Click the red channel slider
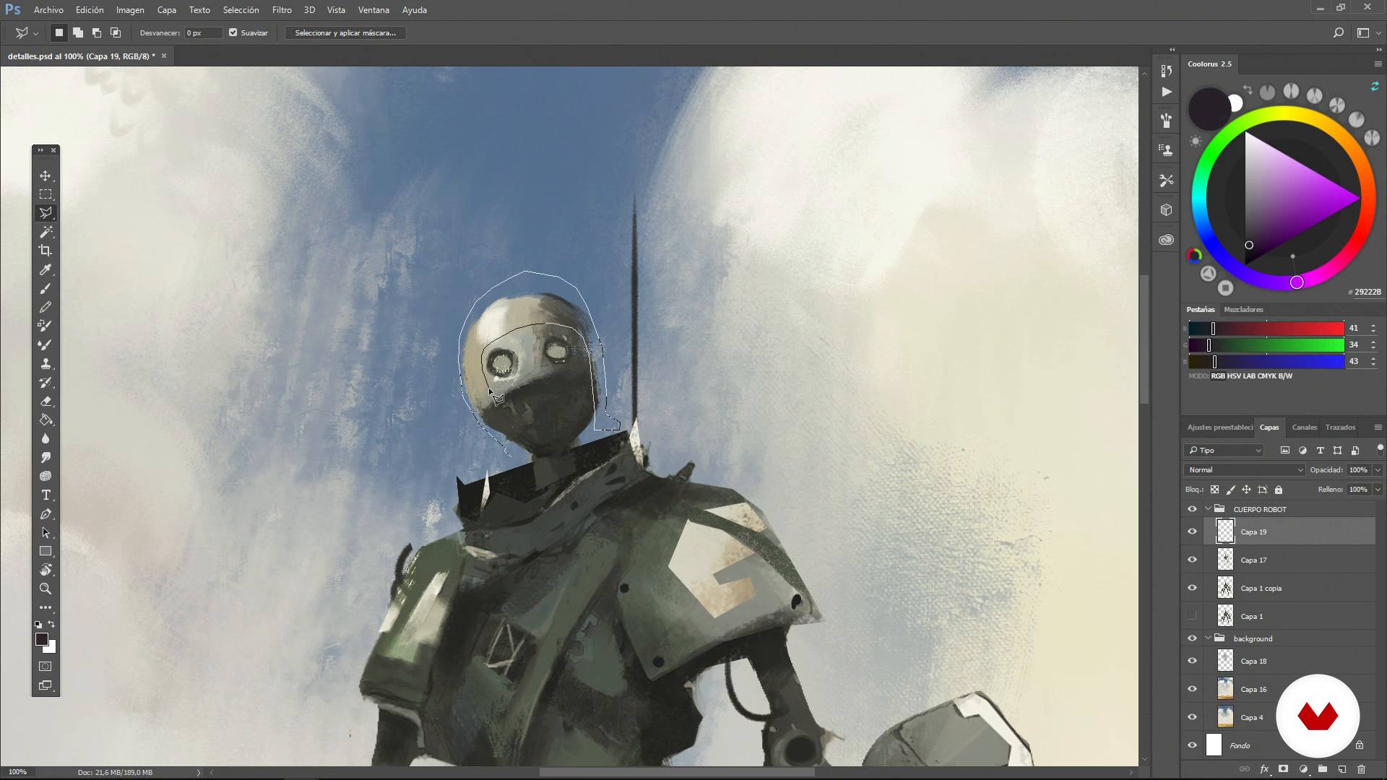Screen dimensions: 1387x780 tap(1266, 328)
